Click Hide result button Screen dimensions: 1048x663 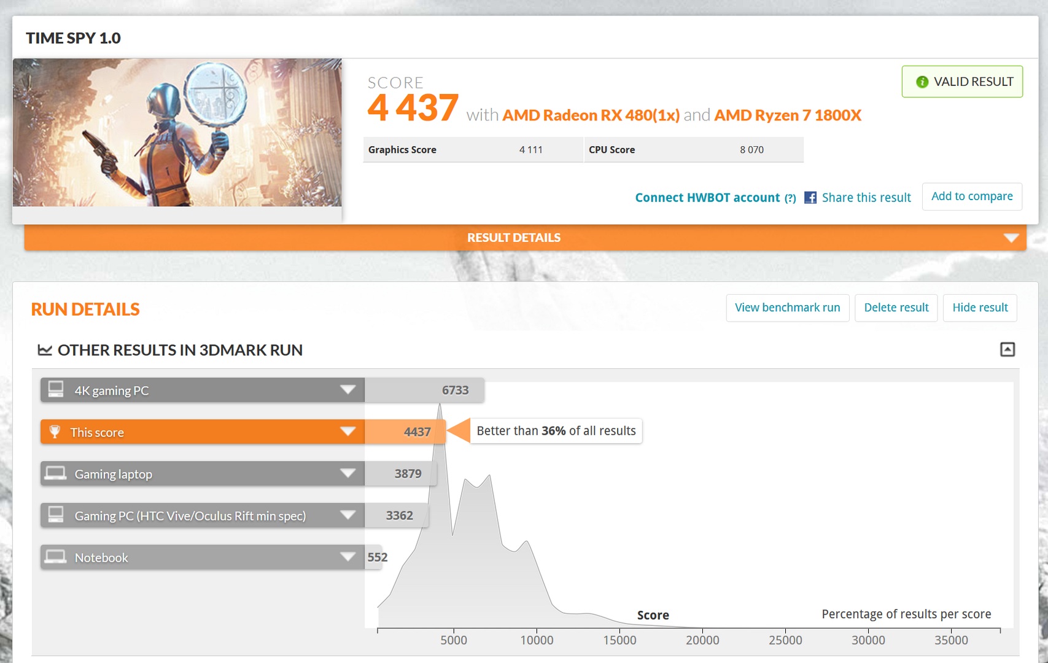coord(980,308)
